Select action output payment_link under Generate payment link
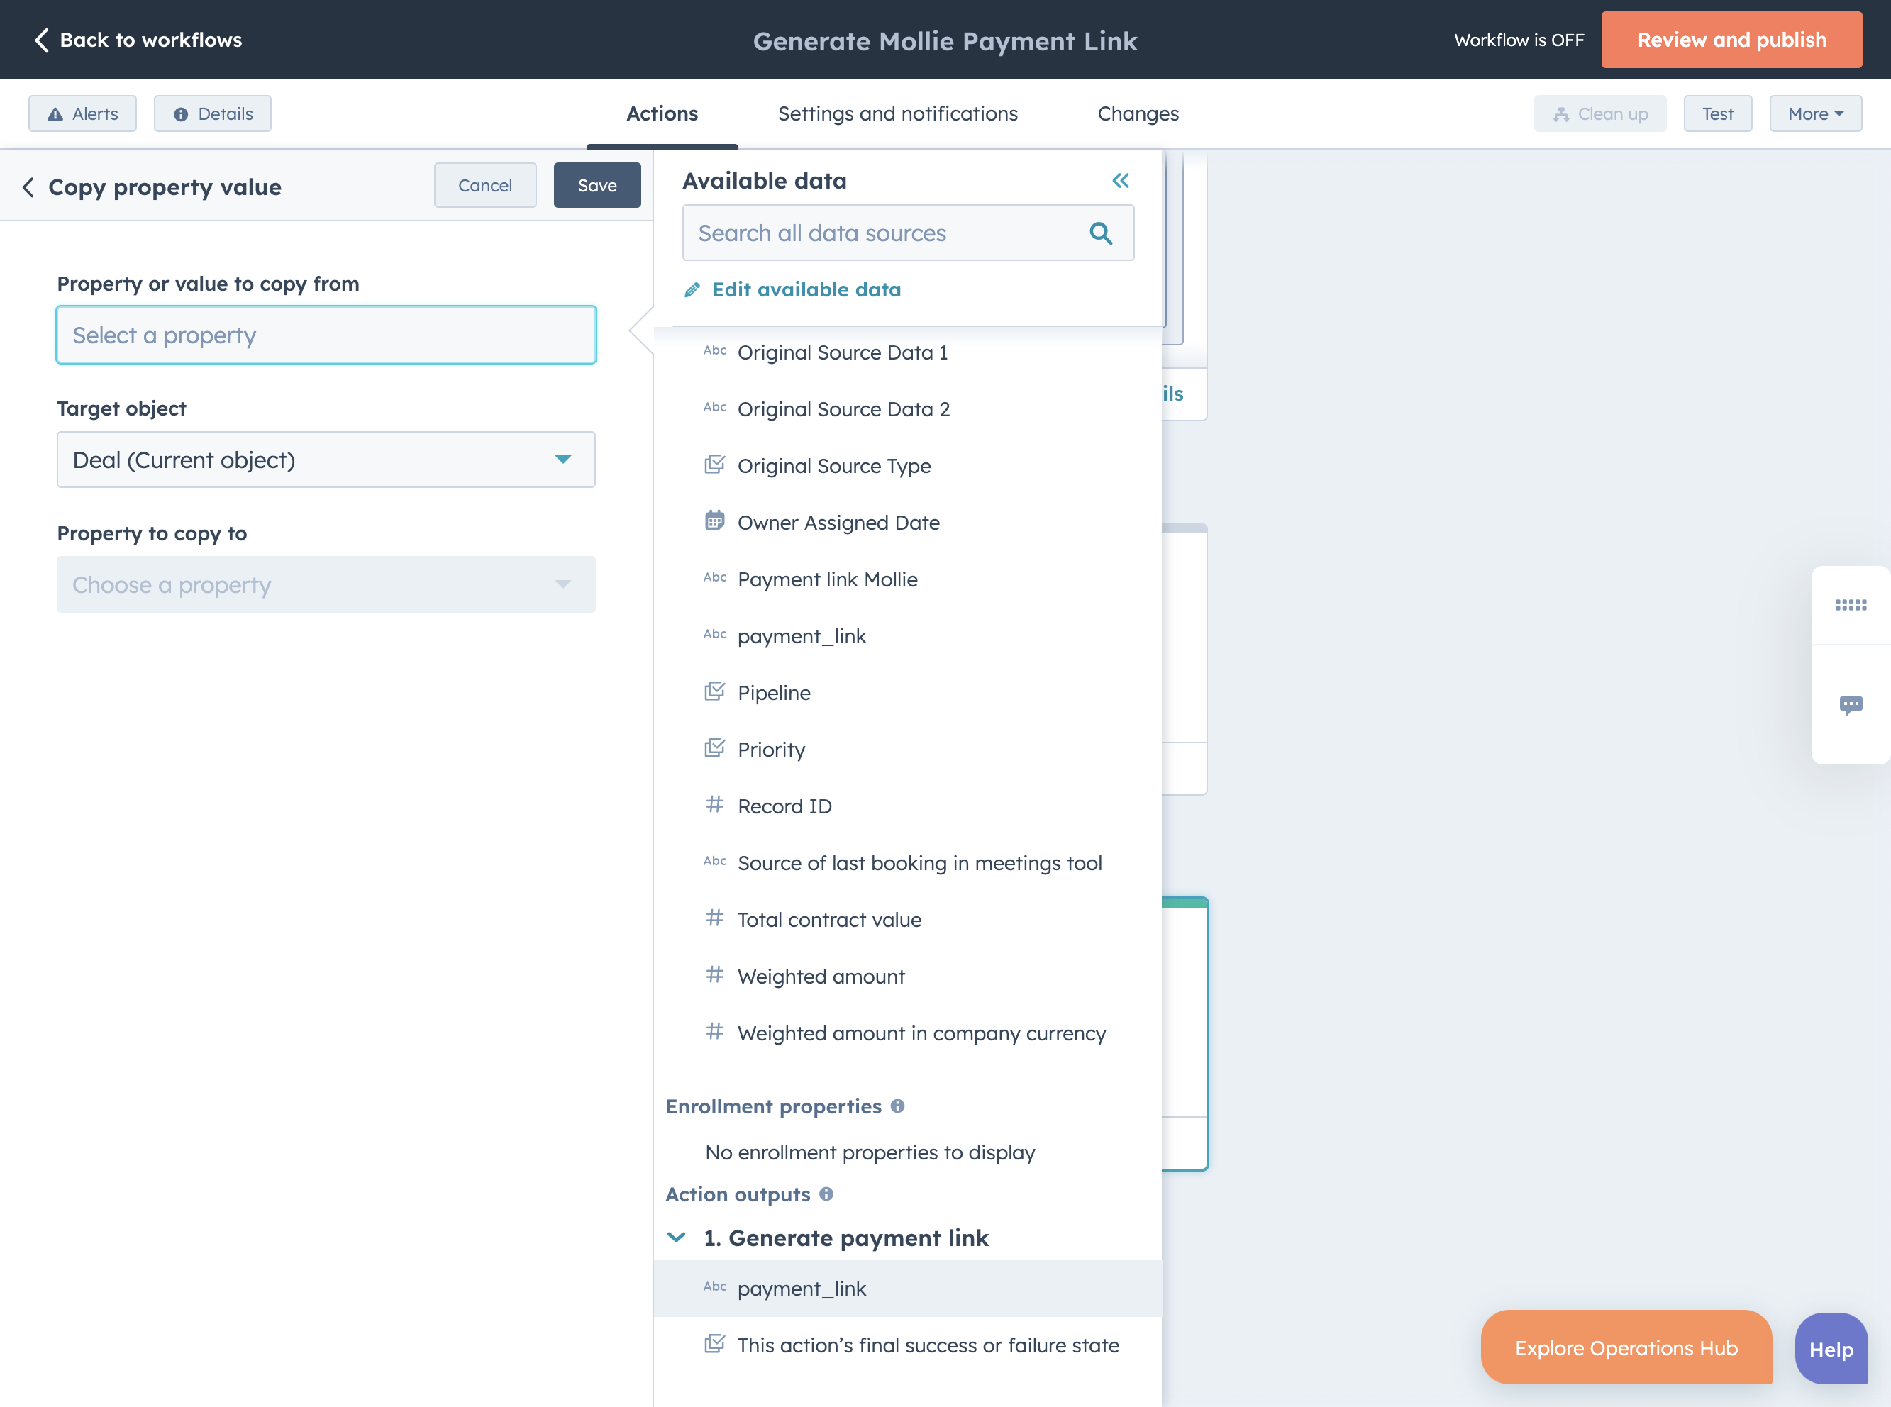 click(908, 1288)
